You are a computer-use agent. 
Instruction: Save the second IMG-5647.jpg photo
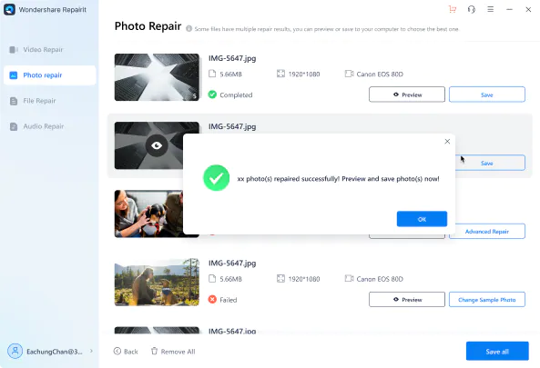tap(490, 163)
